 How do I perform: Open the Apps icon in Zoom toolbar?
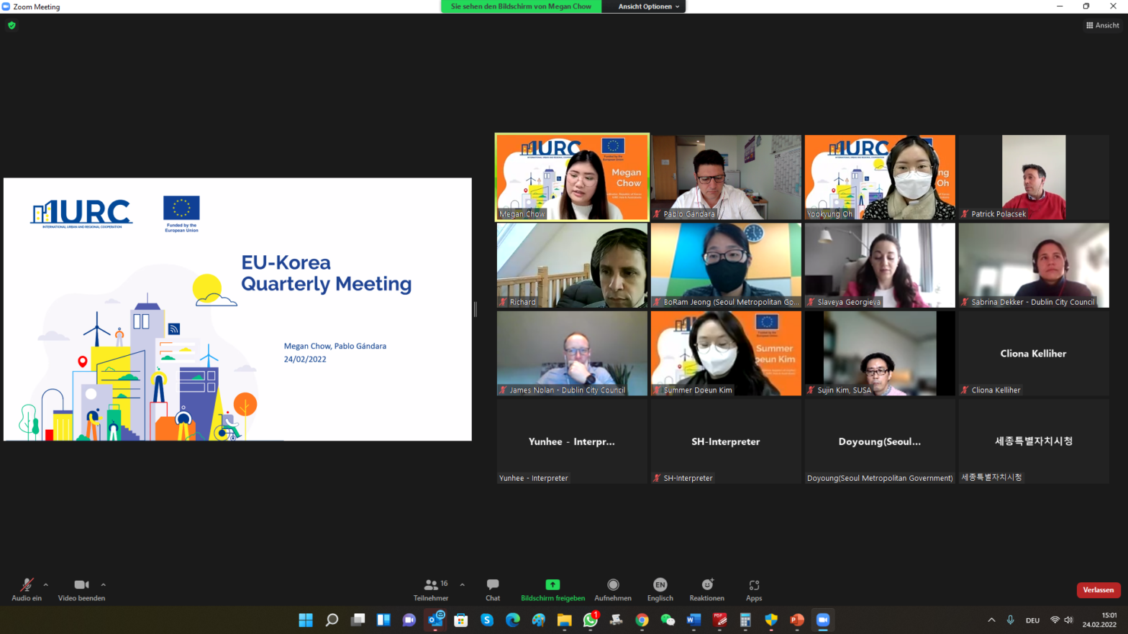pyautogui.click(x=753, y=585)
